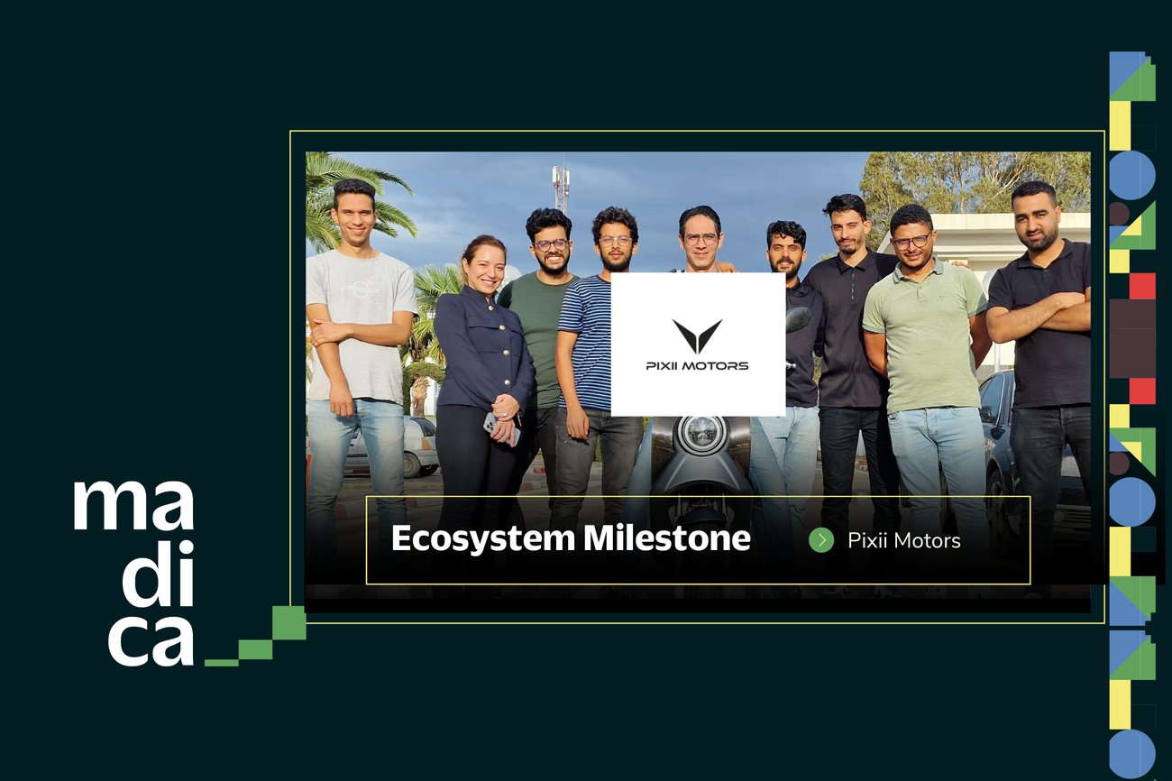Click the bottom blue circle tile
The height and width of the screenshot is (781, 1172).
pyautogui.click(x=1131, y=753)
